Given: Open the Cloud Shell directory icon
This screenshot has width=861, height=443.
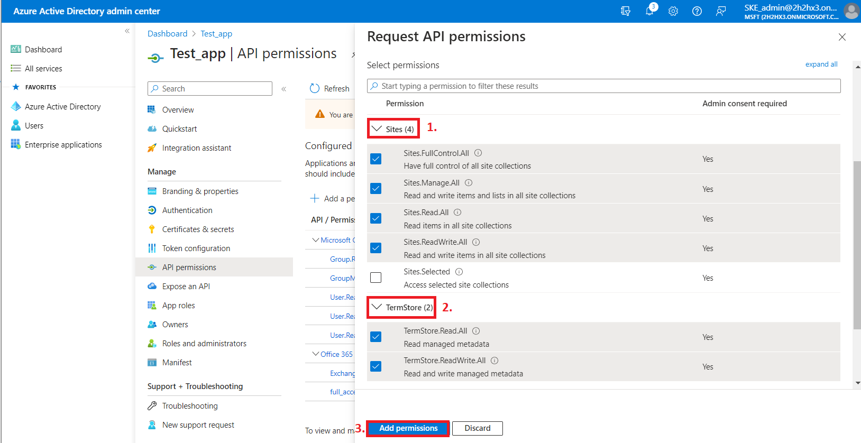Looking at the screenshot, I should click(626, 11).
